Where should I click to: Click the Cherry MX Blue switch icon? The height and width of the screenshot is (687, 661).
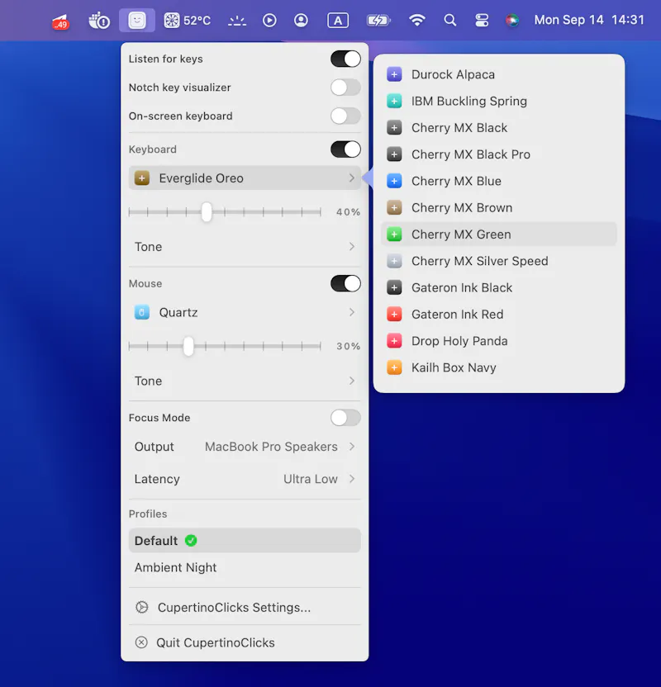click(394, 181)
